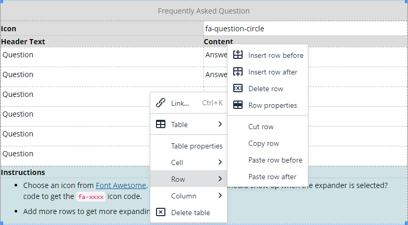Click the fa-question-circle icon field
The image size is (408, 225).
(x=305, y=29)
